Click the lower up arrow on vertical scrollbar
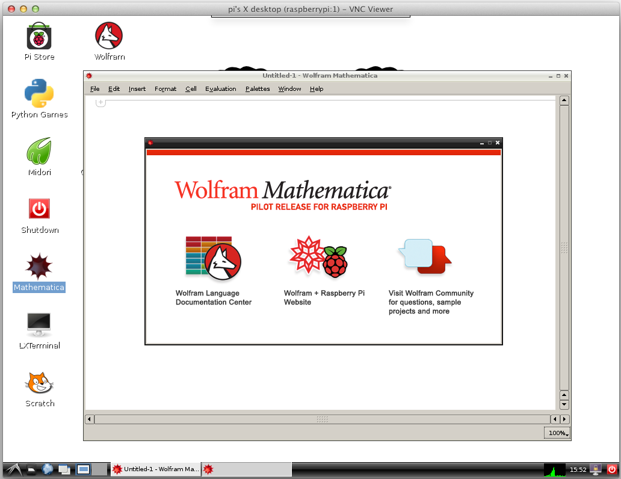The image size is (621, 479). tap(564, 395)
